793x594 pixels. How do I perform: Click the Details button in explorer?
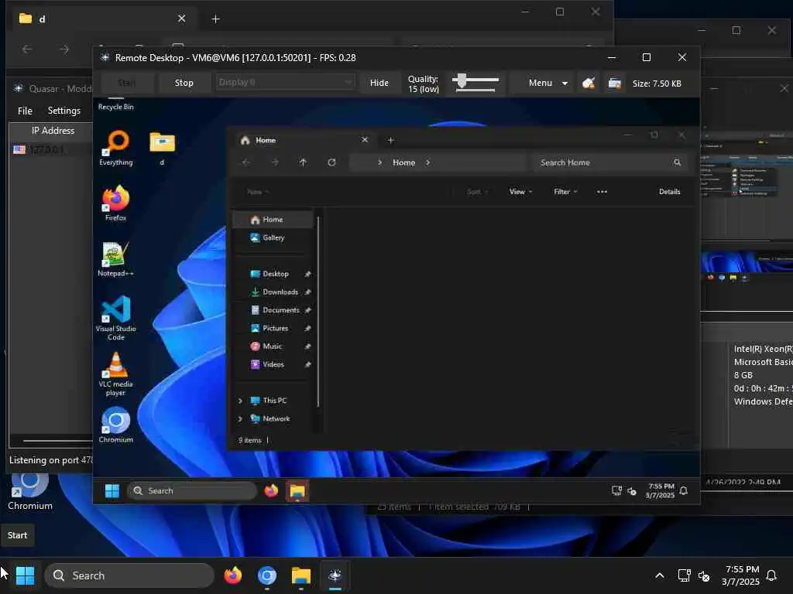click(669, 192)
